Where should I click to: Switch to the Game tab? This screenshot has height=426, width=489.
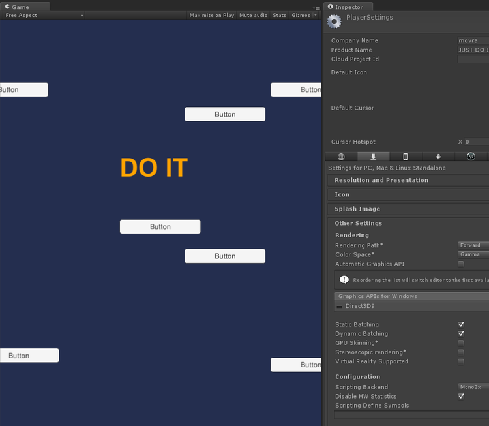tap(25, 7)
